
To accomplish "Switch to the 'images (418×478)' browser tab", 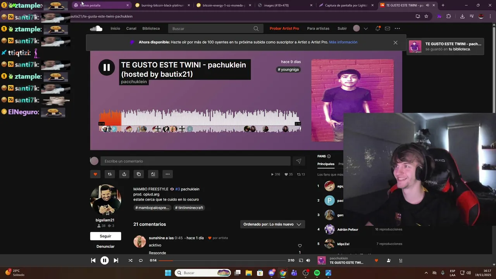I will (x=285, y=5).
